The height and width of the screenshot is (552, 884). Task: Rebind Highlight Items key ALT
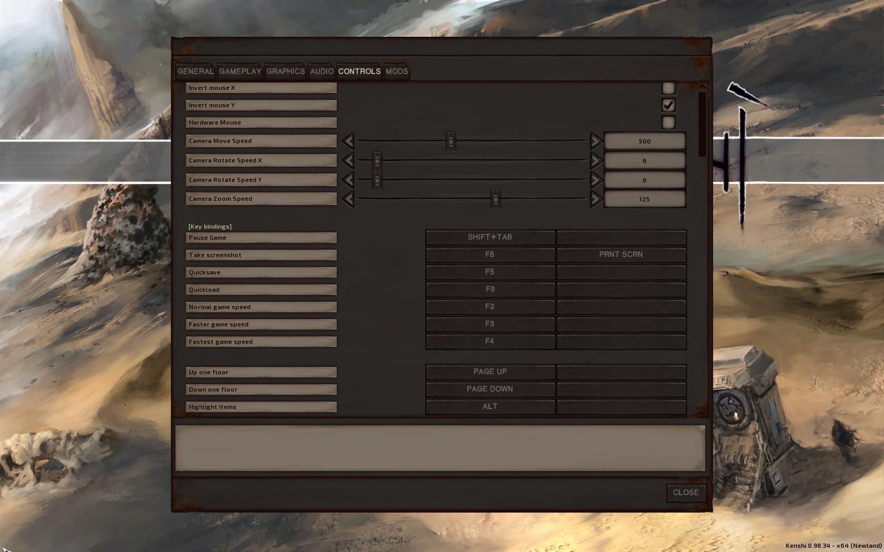[x=490, y=406]
